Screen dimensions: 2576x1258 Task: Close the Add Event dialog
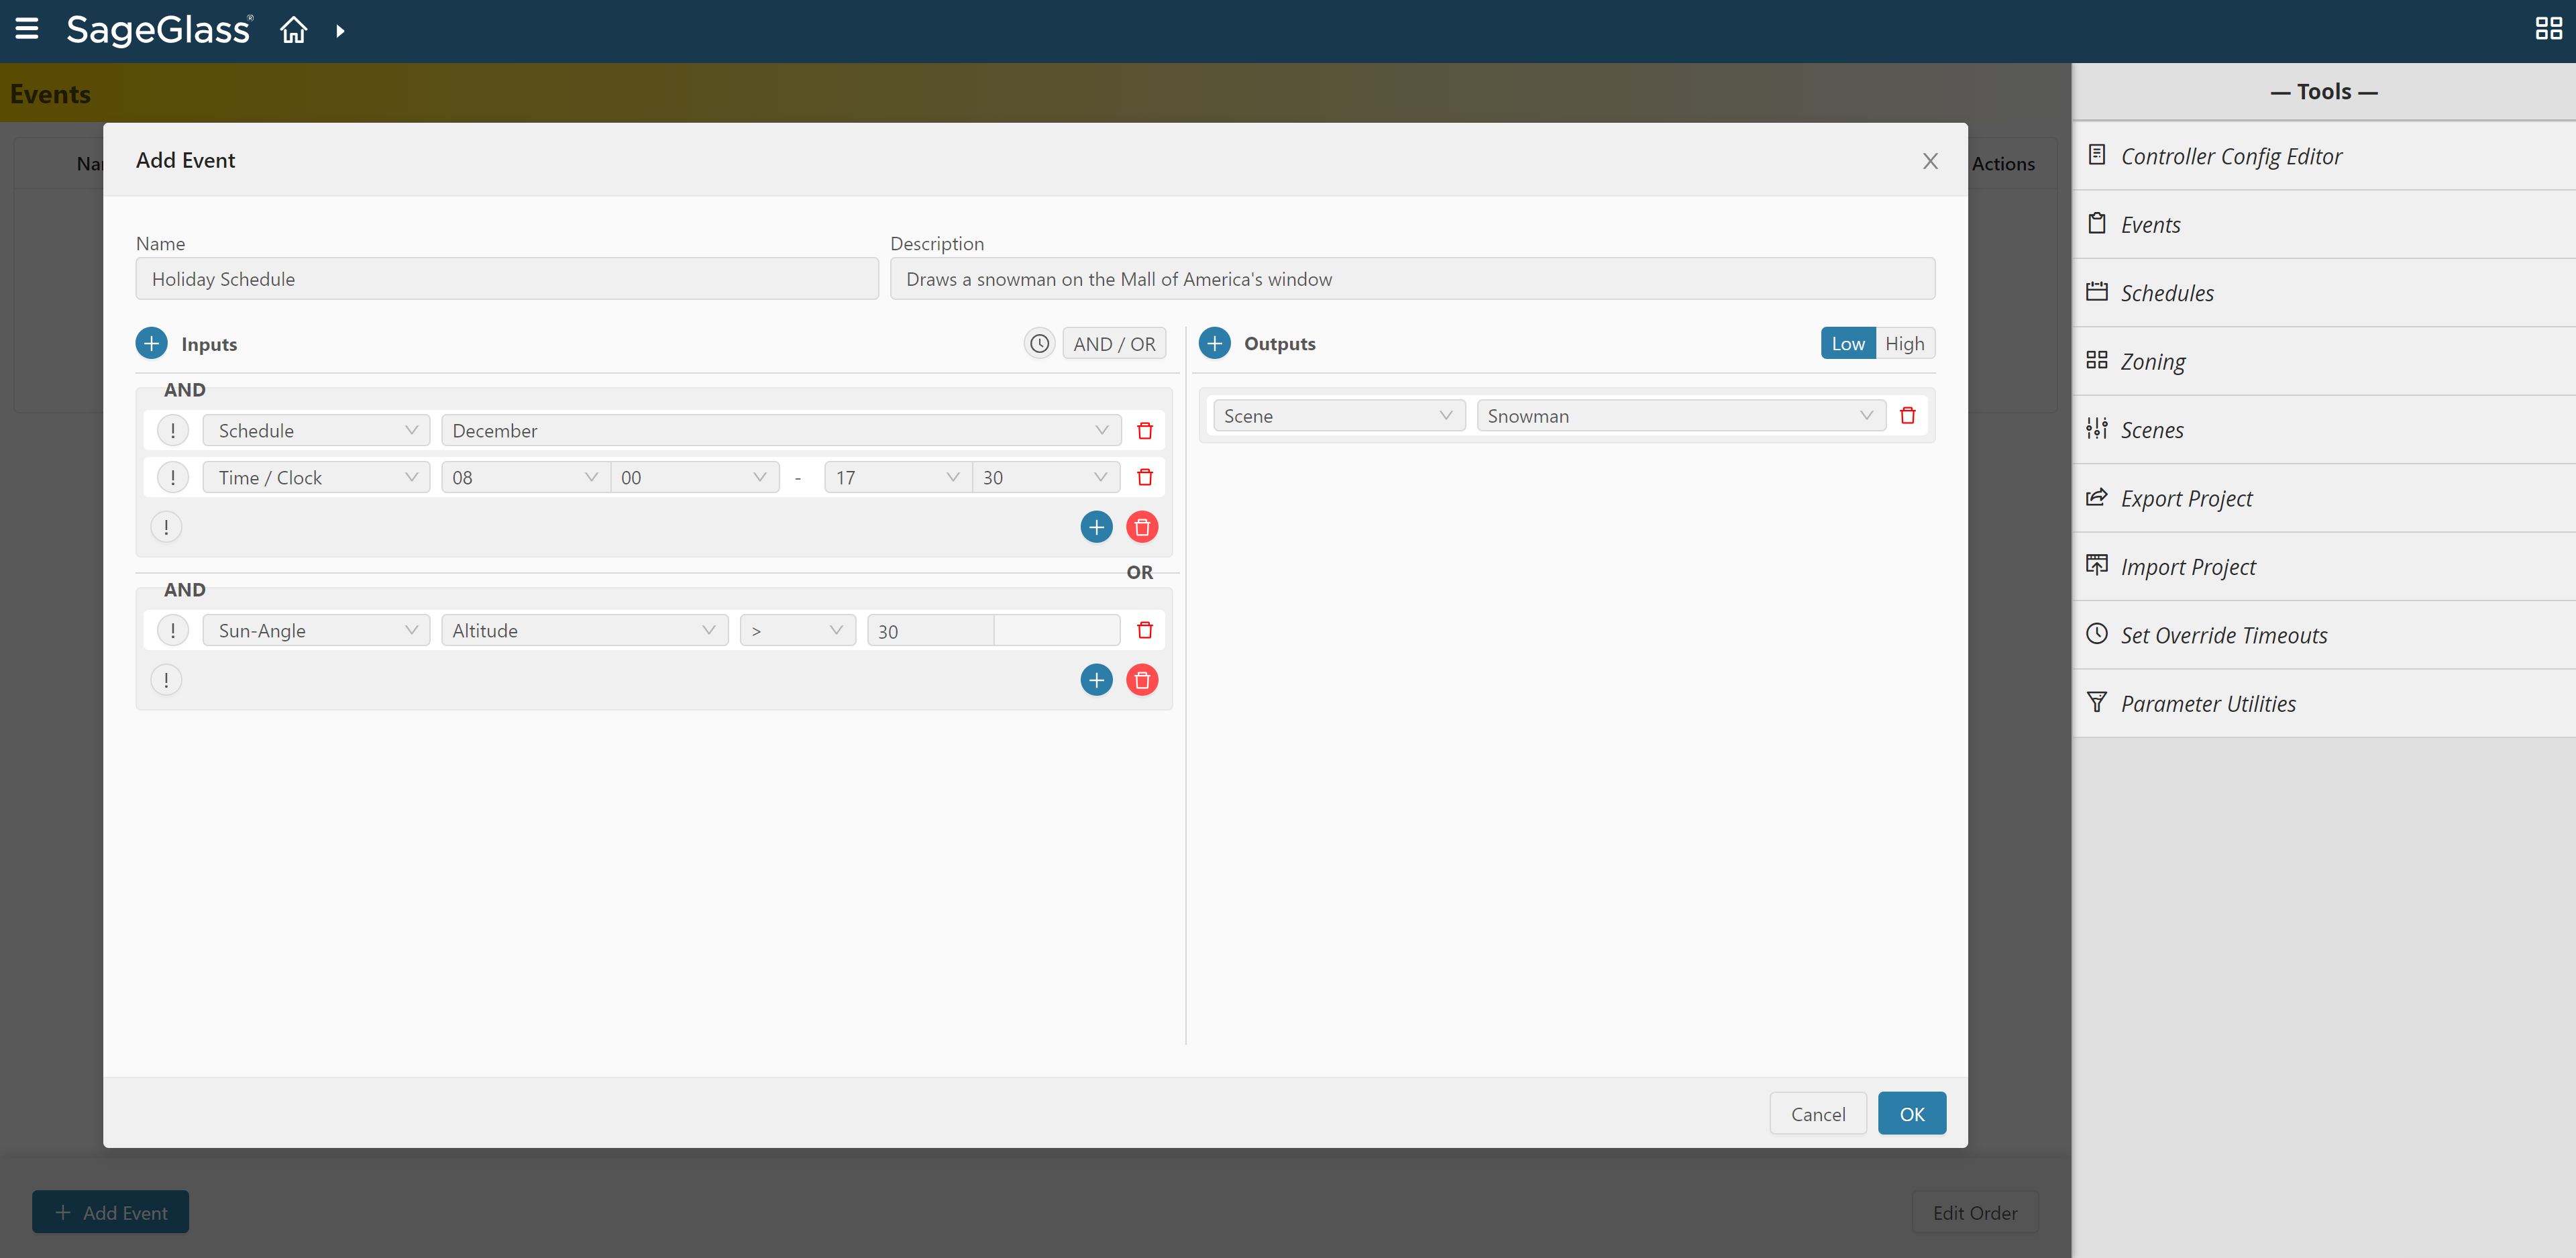(x=1930, y=161)
